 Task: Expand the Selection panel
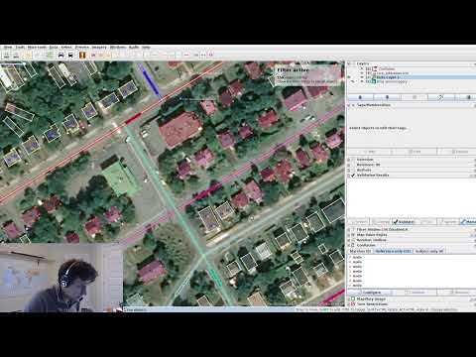click(x=349, y=160)
